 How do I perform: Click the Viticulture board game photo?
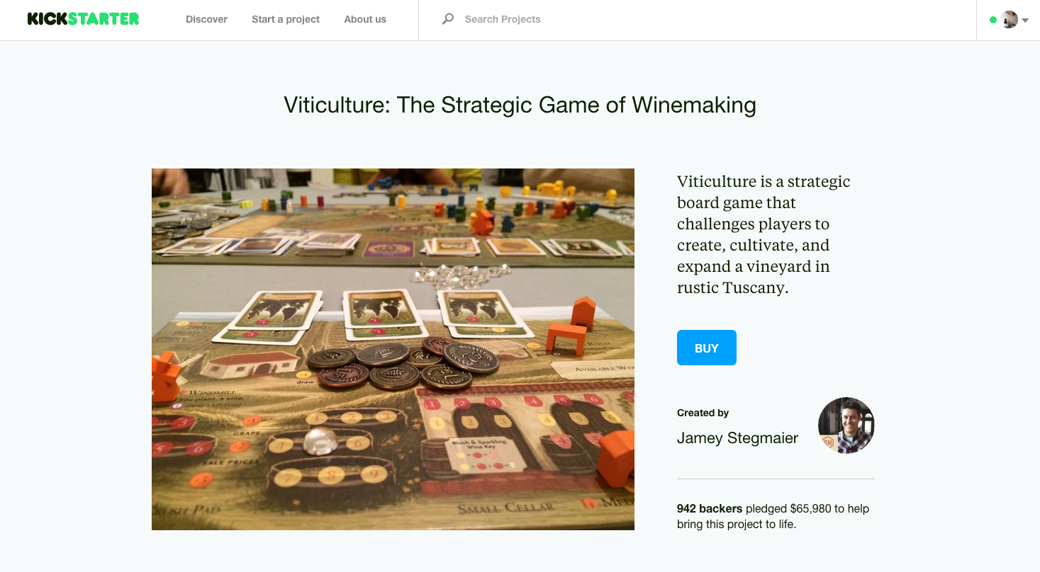[393, 349]
